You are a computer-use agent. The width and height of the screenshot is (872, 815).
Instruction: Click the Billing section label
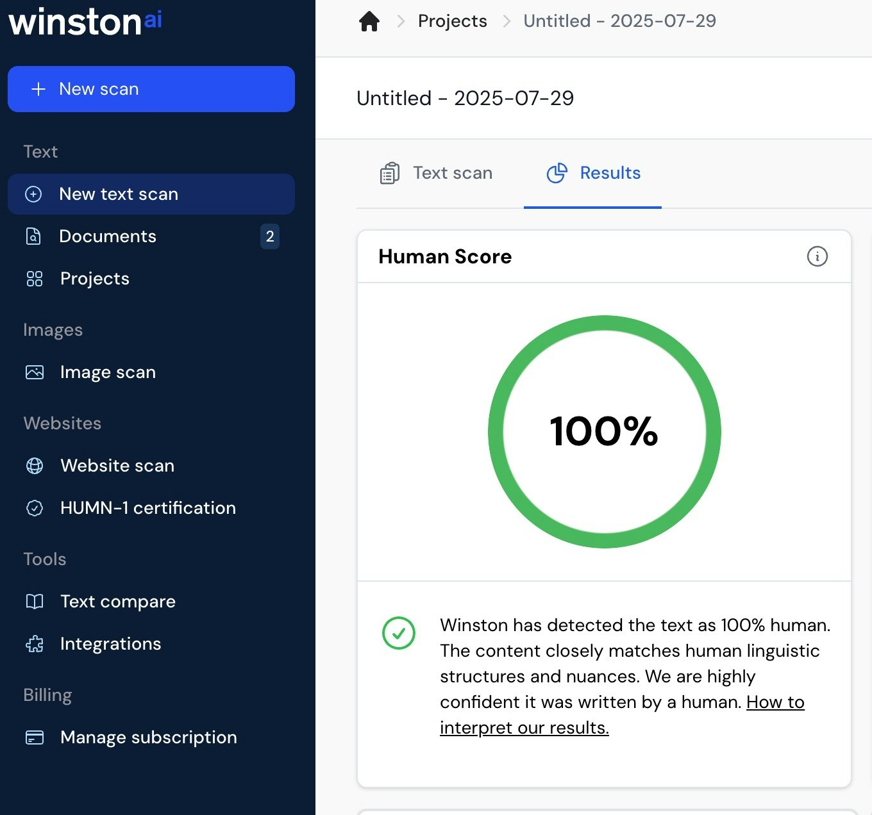point(47,695)
